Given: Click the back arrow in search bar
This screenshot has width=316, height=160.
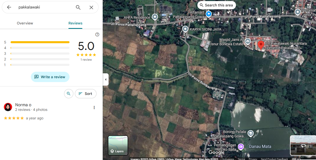Looking at the screenshot, I should tap(9, 7).
